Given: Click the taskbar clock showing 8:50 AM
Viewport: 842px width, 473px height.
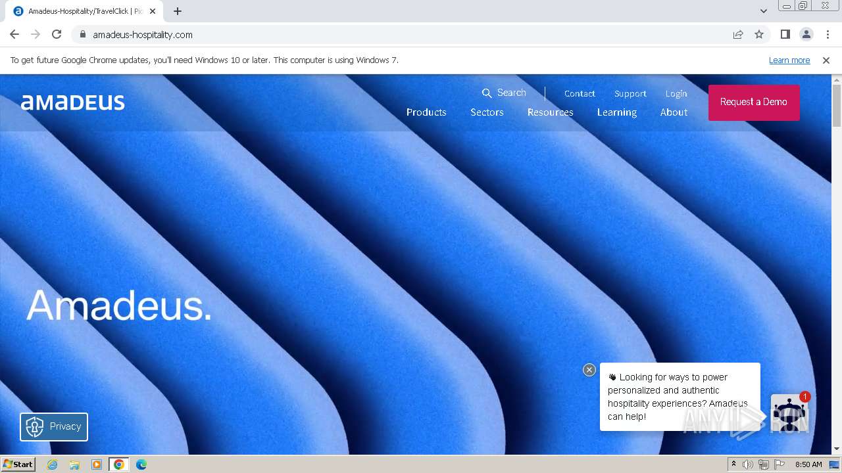Looking at the screenshot, I should 808,464.
